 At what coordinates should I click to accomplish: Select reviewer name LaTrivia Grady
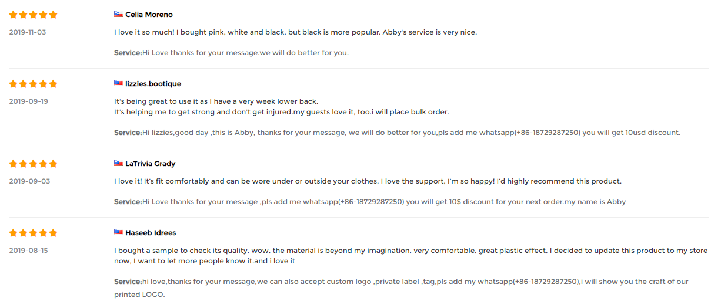point(150,164)
